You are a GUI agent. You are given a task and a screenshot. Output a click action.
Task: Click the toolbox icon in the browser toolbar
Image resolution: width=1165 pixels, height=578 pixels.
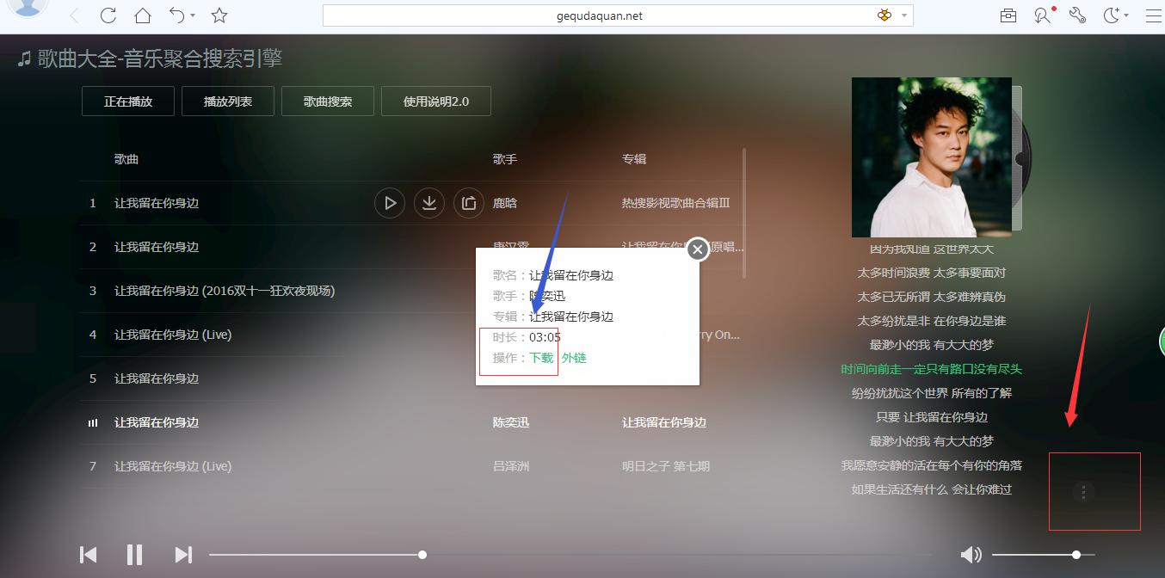pos(1008,15)
